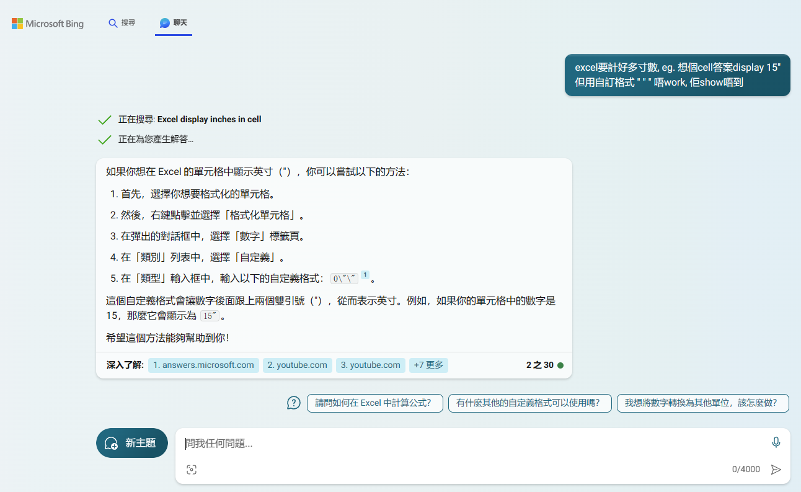Screen dimensions: 801x492
Task: Click the microphone voice input icon
Action: [x=776, y=442]
